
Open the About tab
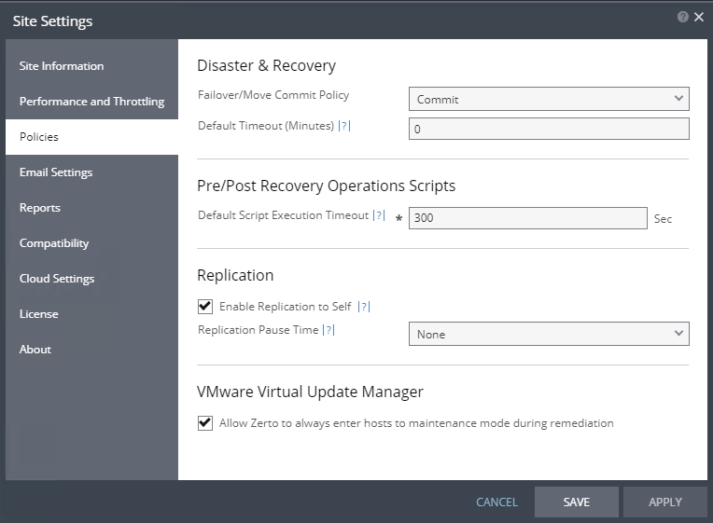pyautogui.click(x=91, y=350)
